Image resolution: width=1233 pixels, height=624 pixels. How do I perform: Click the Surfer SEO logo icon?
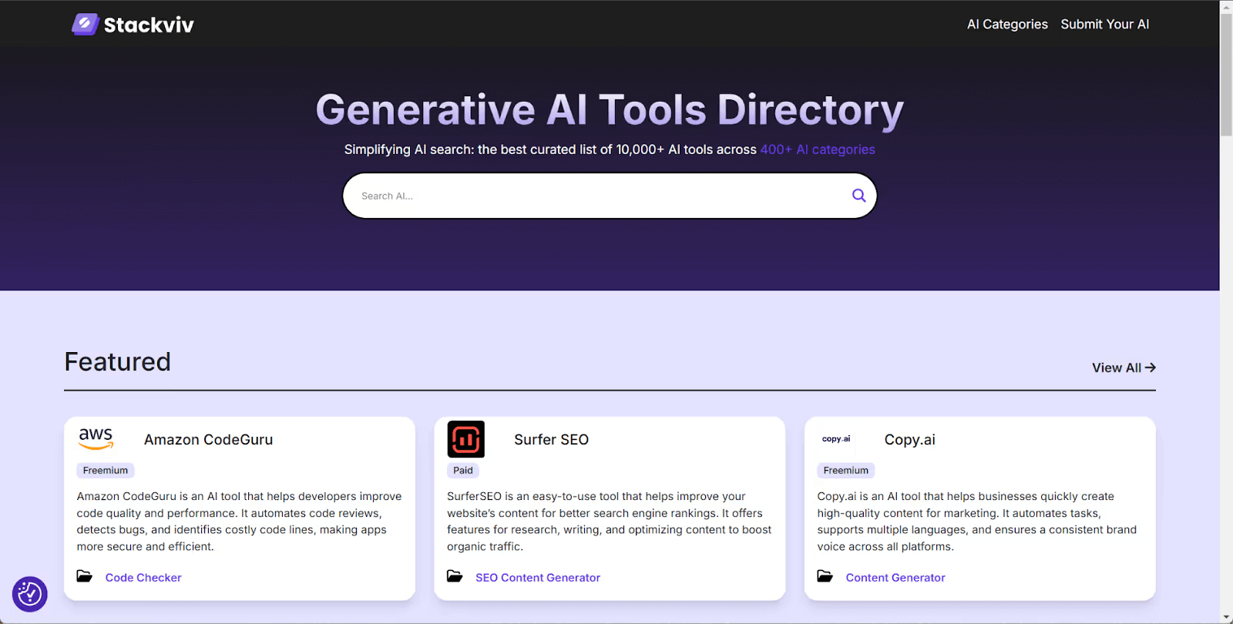(x=466, y=439)
